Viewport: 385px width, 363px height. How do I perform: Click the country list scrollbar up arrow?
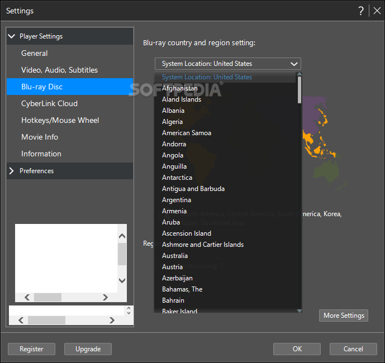tap(300, 74)
